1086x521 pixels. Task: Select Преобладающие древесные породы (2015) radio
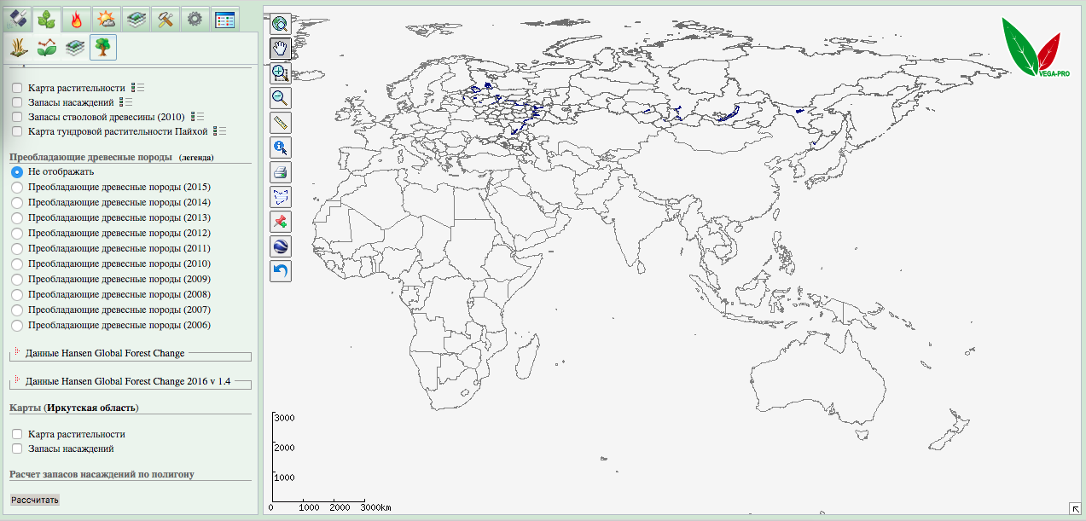(17, 188)
